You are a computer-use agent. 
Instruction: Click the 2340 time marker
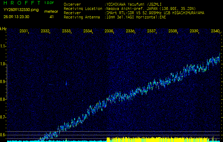click(215, 31)
